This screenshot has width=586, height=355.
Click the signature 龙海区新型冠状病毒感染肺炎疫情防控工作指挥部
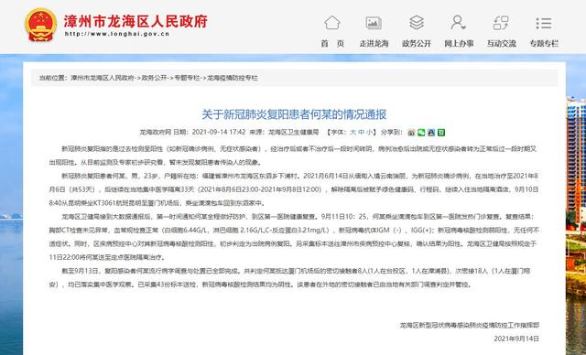470,326
